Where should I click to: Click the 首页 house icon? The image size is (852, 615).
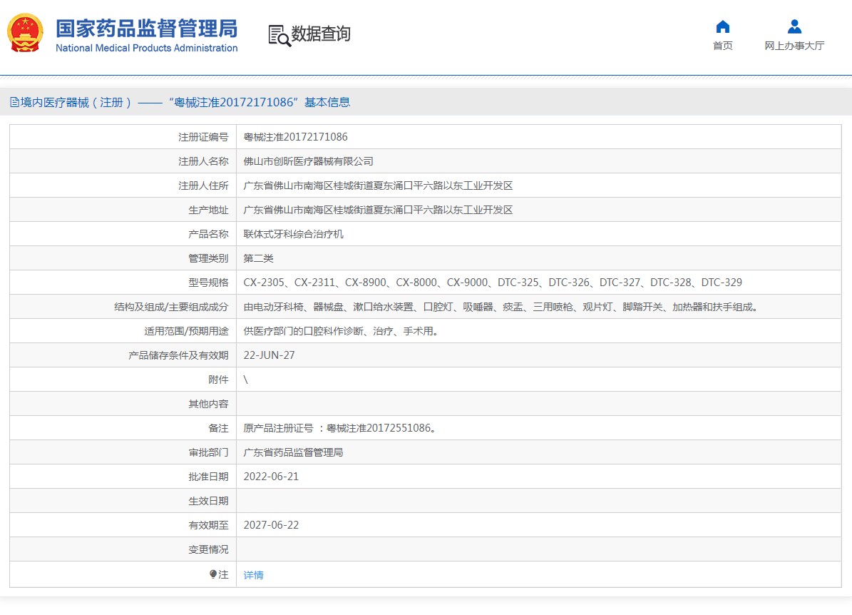click(x=722, y=27)
